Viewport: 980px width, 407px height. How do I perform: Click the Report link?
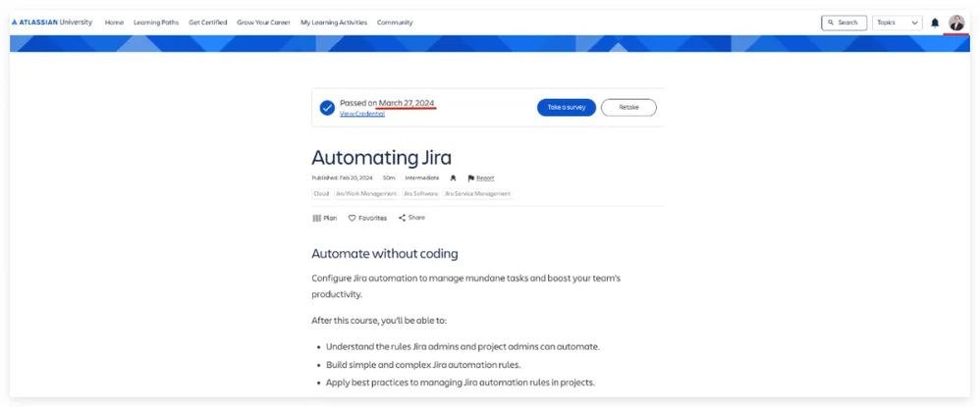(x=486, y=178)
